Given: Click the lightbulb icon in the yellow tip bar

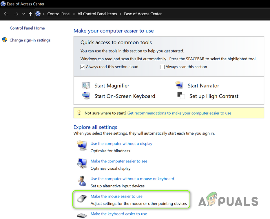Looking at the screenshot, I should click(x=79, y=113).
